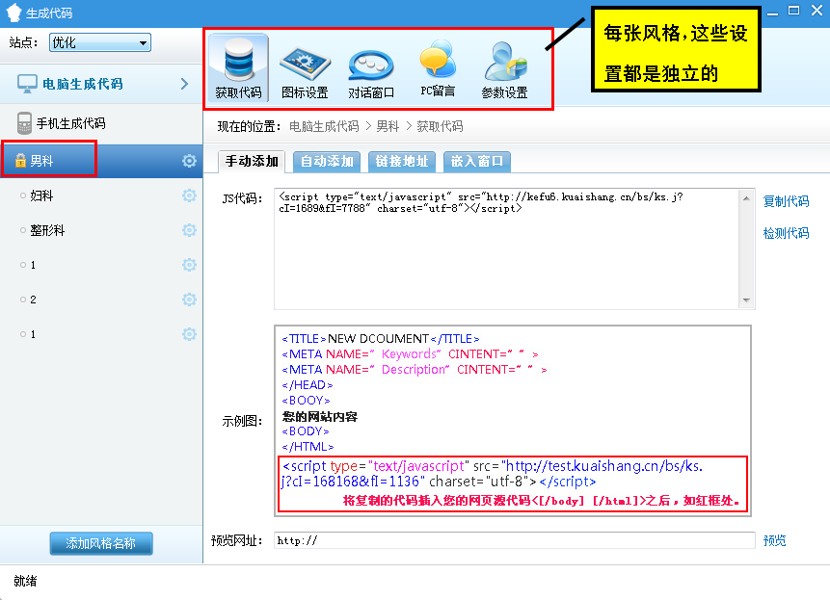Open the 站点 dropdown showing 优化
The width and height of the screenshot is (830, 600).
(99, 42)
